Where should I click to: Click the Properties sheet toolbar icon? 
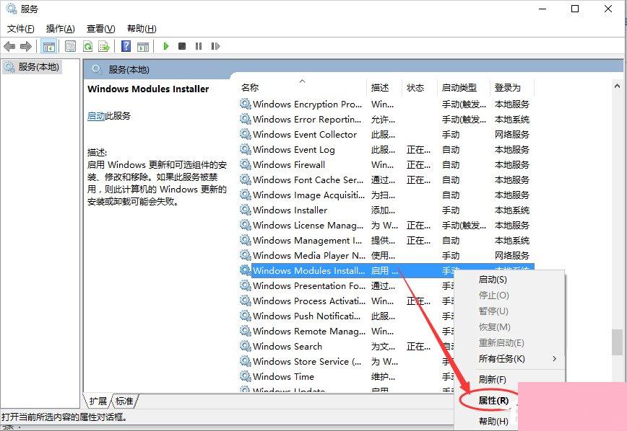tap(70, 47)
